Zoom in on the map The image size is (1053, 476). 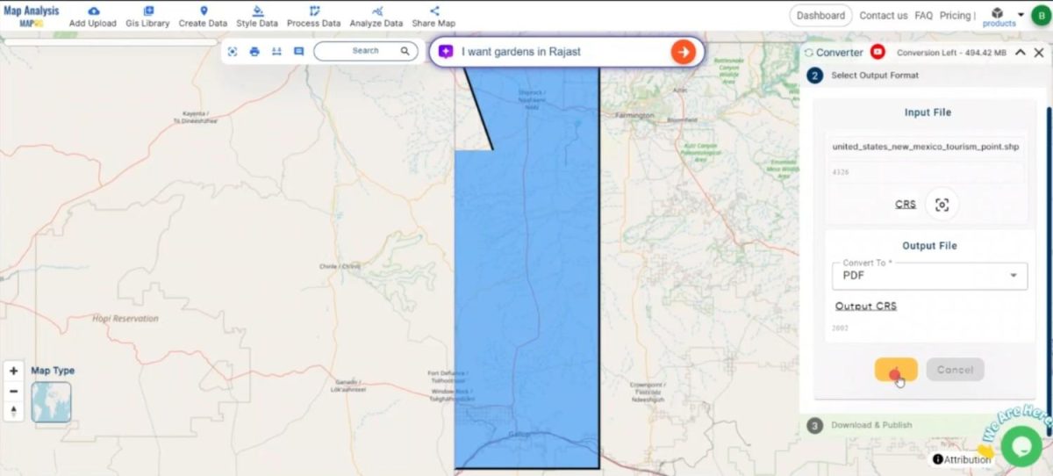(13, 371)
